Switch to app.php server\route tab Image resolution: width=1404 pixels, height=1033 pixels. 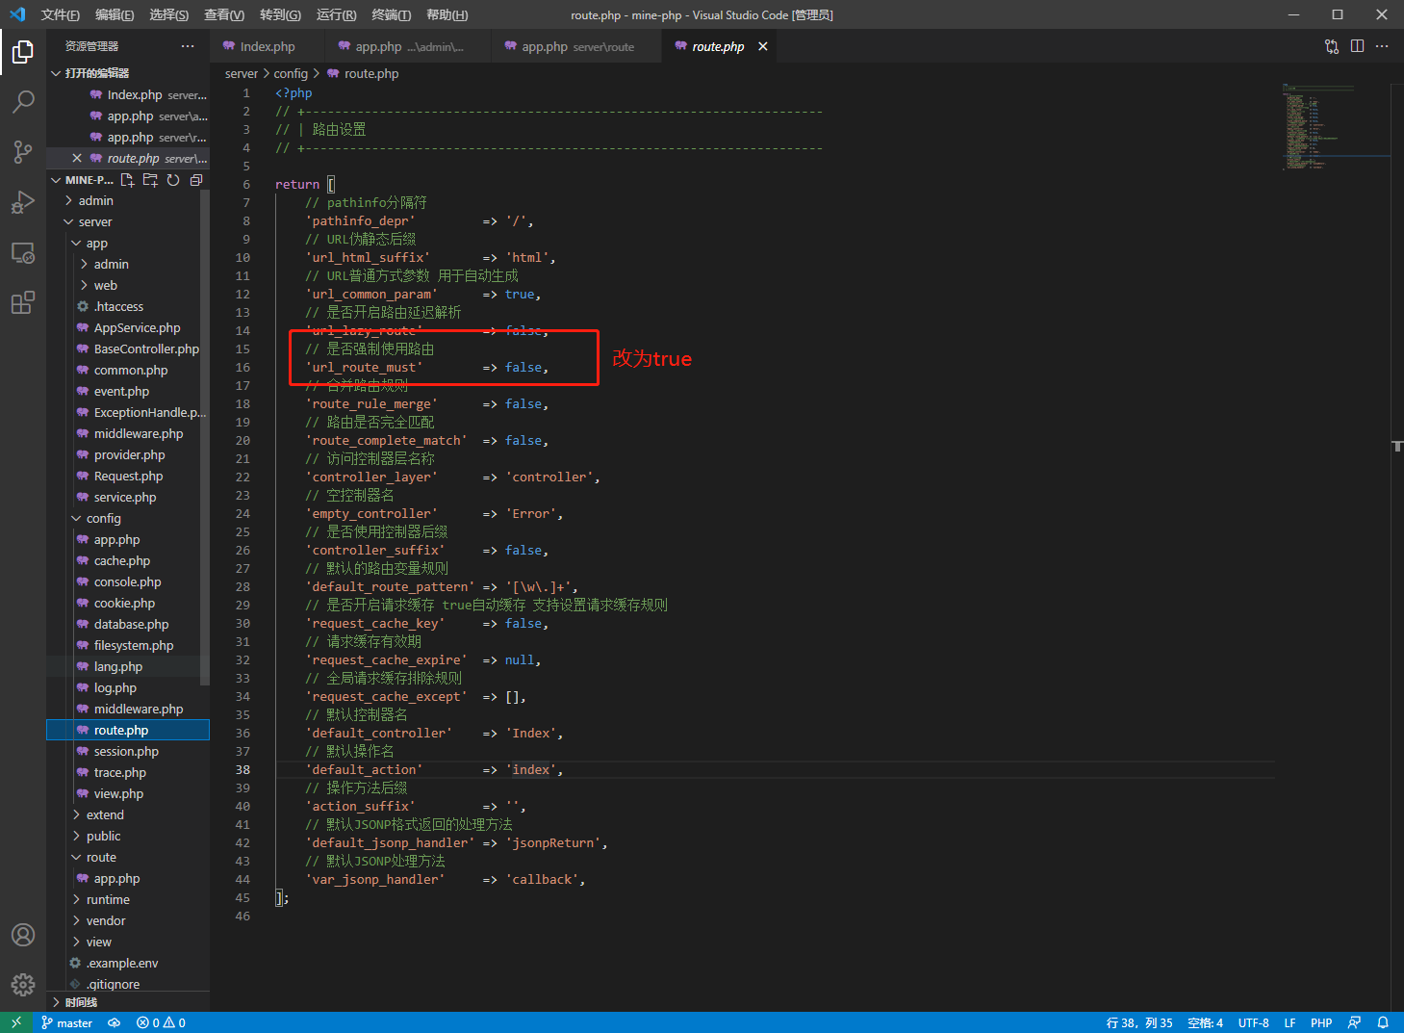tap(575, 46)
